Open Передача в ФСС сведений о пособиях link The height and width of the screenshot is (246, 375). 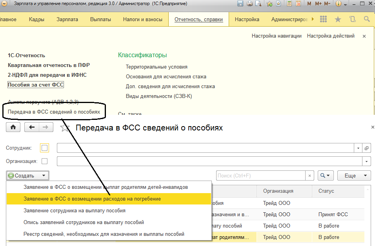click(54, 112)
